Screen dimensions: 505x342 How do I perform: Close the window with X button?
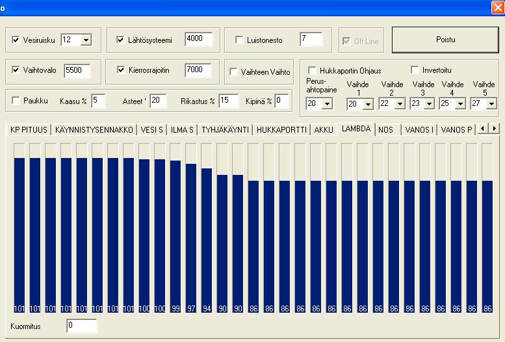[498, 7]
